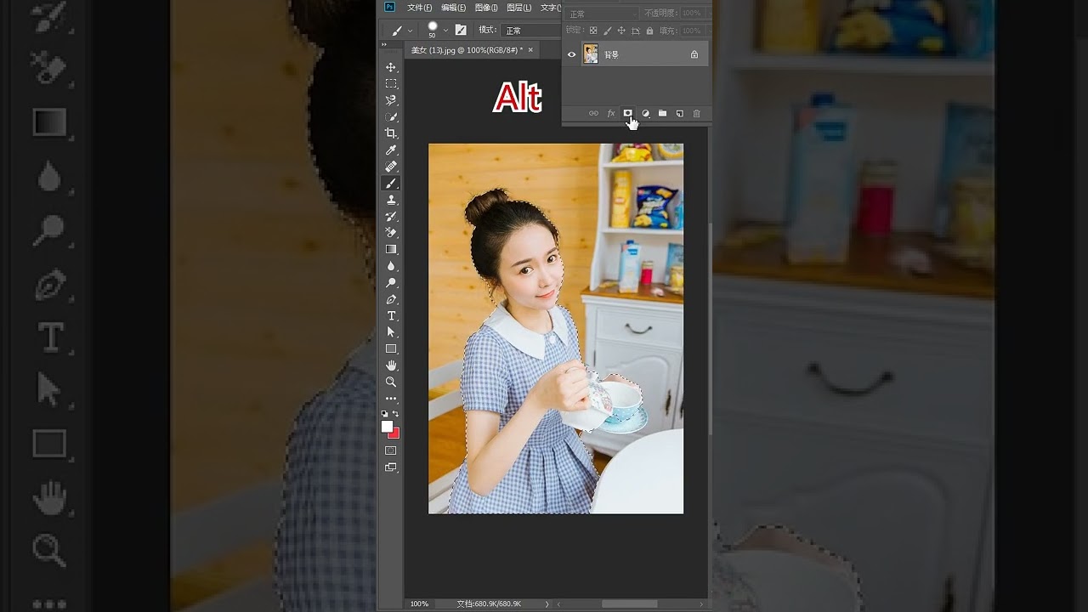
Task: Click the horizontal scrollbar thumb
Action: point(630,603)
